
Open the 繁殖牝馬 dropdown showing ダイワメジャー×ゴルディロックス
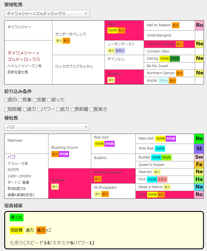click(x=47, y=14)
